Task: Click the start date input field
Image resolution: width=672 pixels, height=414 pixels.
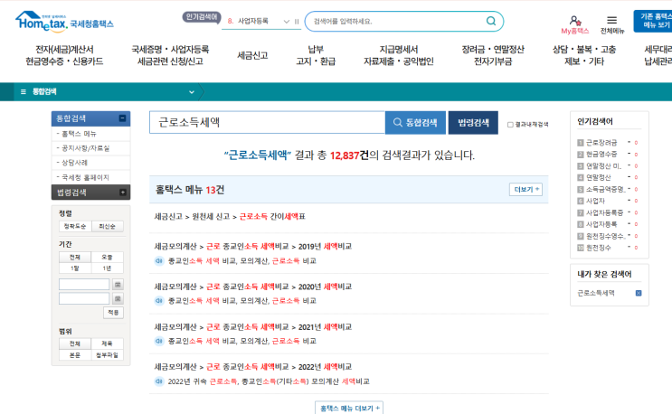Action: click(84, 284)
